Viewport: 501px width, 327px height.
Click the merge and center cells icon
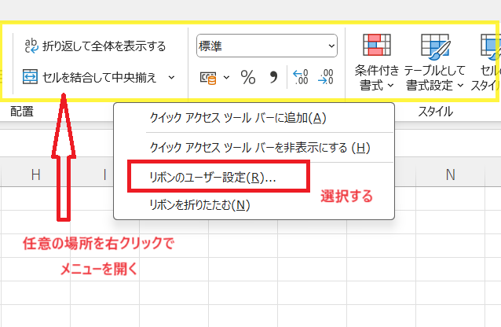click(30, 77)
